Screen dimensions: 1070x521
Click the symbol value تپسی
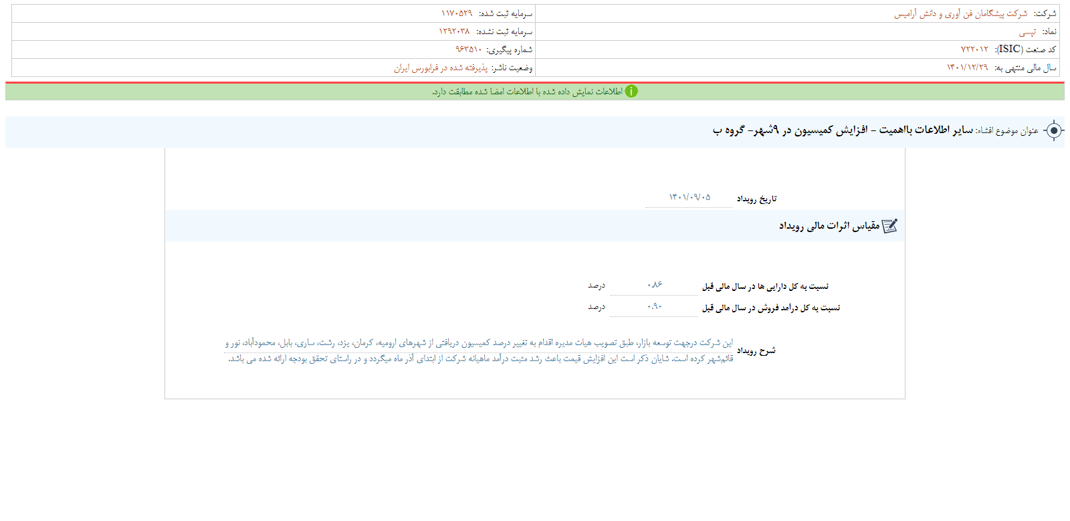(x=1027, y=31)
